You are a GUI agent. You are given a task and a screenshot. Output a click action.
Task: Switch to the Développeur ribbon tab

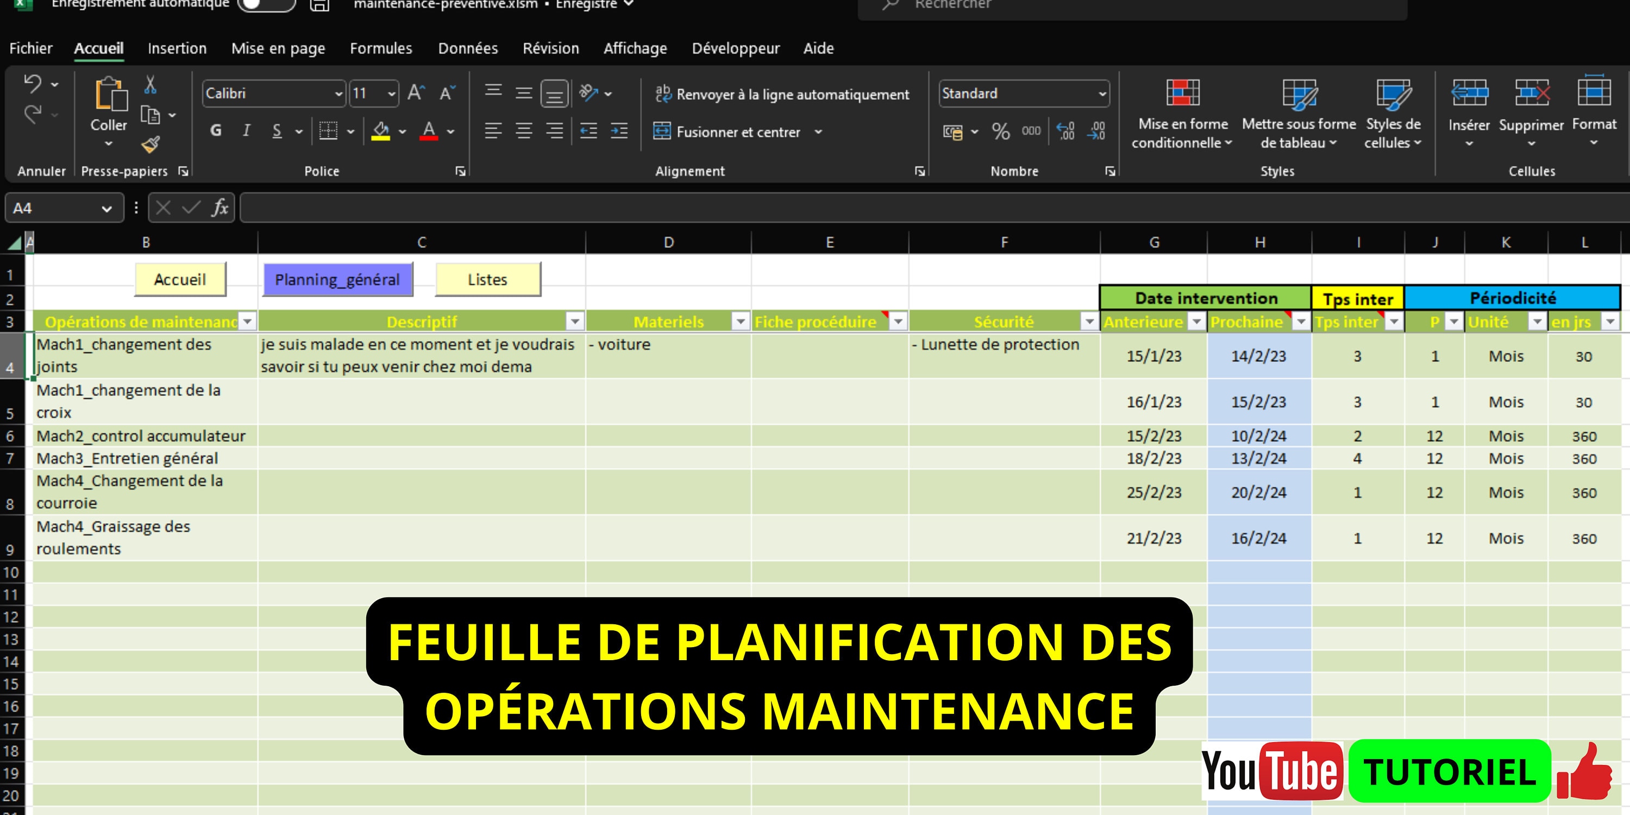735,48
